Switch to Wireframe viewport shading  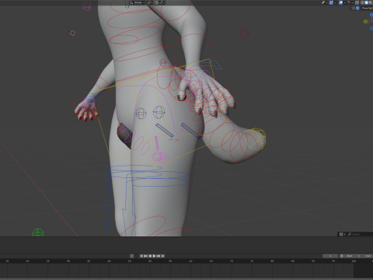[x=362, y=2]
